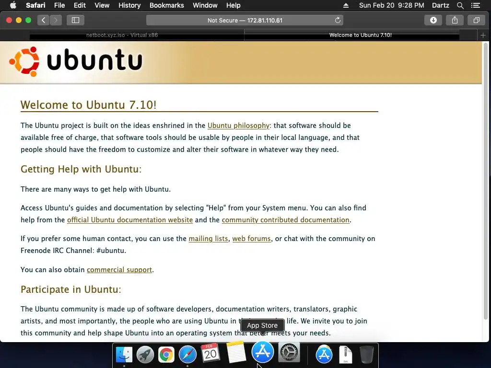Open the Bookmarks menu
The width and height of the screenshot is (491, 368).
166,5
